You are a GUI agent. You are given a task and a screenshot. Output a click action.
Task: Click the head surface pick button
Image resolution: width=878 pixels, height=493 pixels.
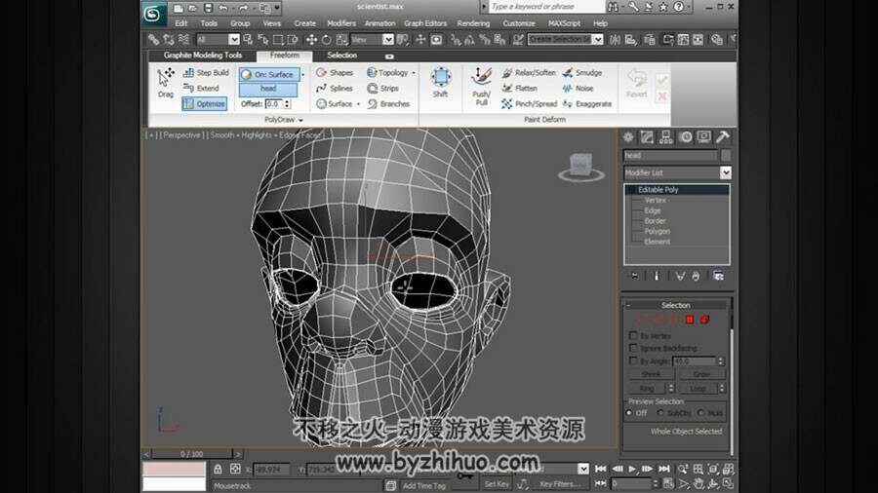(268, 89)
